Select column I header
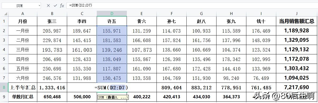 coord(261,13)
